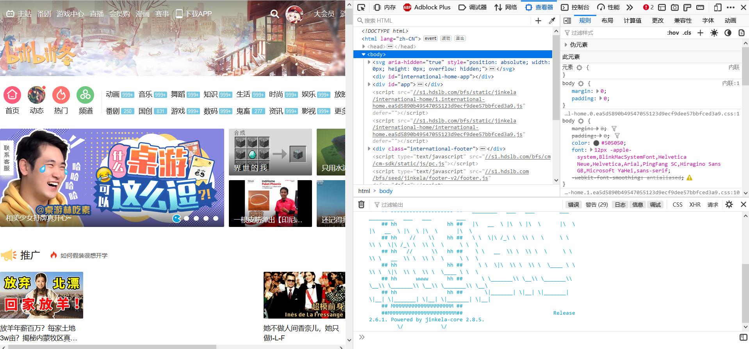Expand the head element node
Viewport: 749px width, 349px height.
coord(364,46)
